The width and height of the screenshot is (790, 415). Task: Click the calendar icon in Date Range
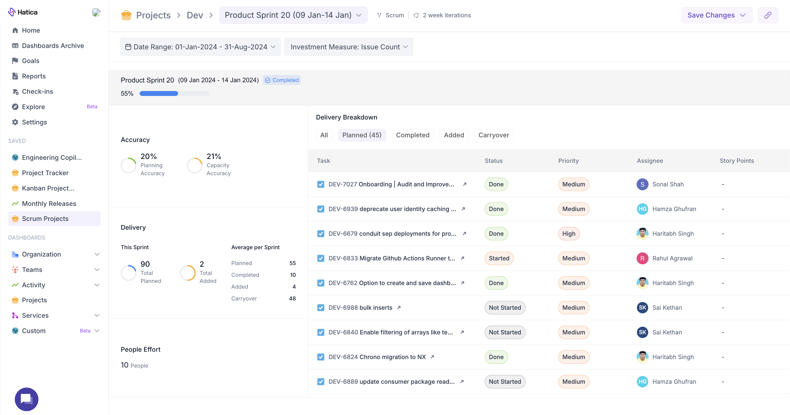point(128,47)
